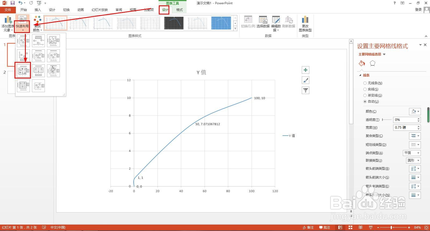
Task: Expand Major Gridline Options dropdown arrow
Action: click(384, 54)
